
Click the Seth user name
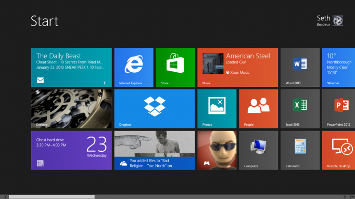point(324,18)
